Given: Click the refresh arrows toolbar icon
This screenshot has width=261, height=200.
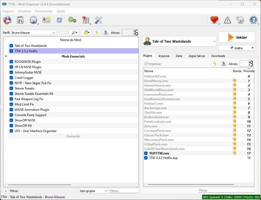Looking at the screenshot, I should 59,20.
